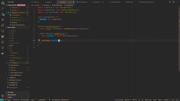This screenshot has height=101, width=180.
Task: Click the typescript | bottles.ts status item
Action: pyautogui.click(x=60, y=100)
